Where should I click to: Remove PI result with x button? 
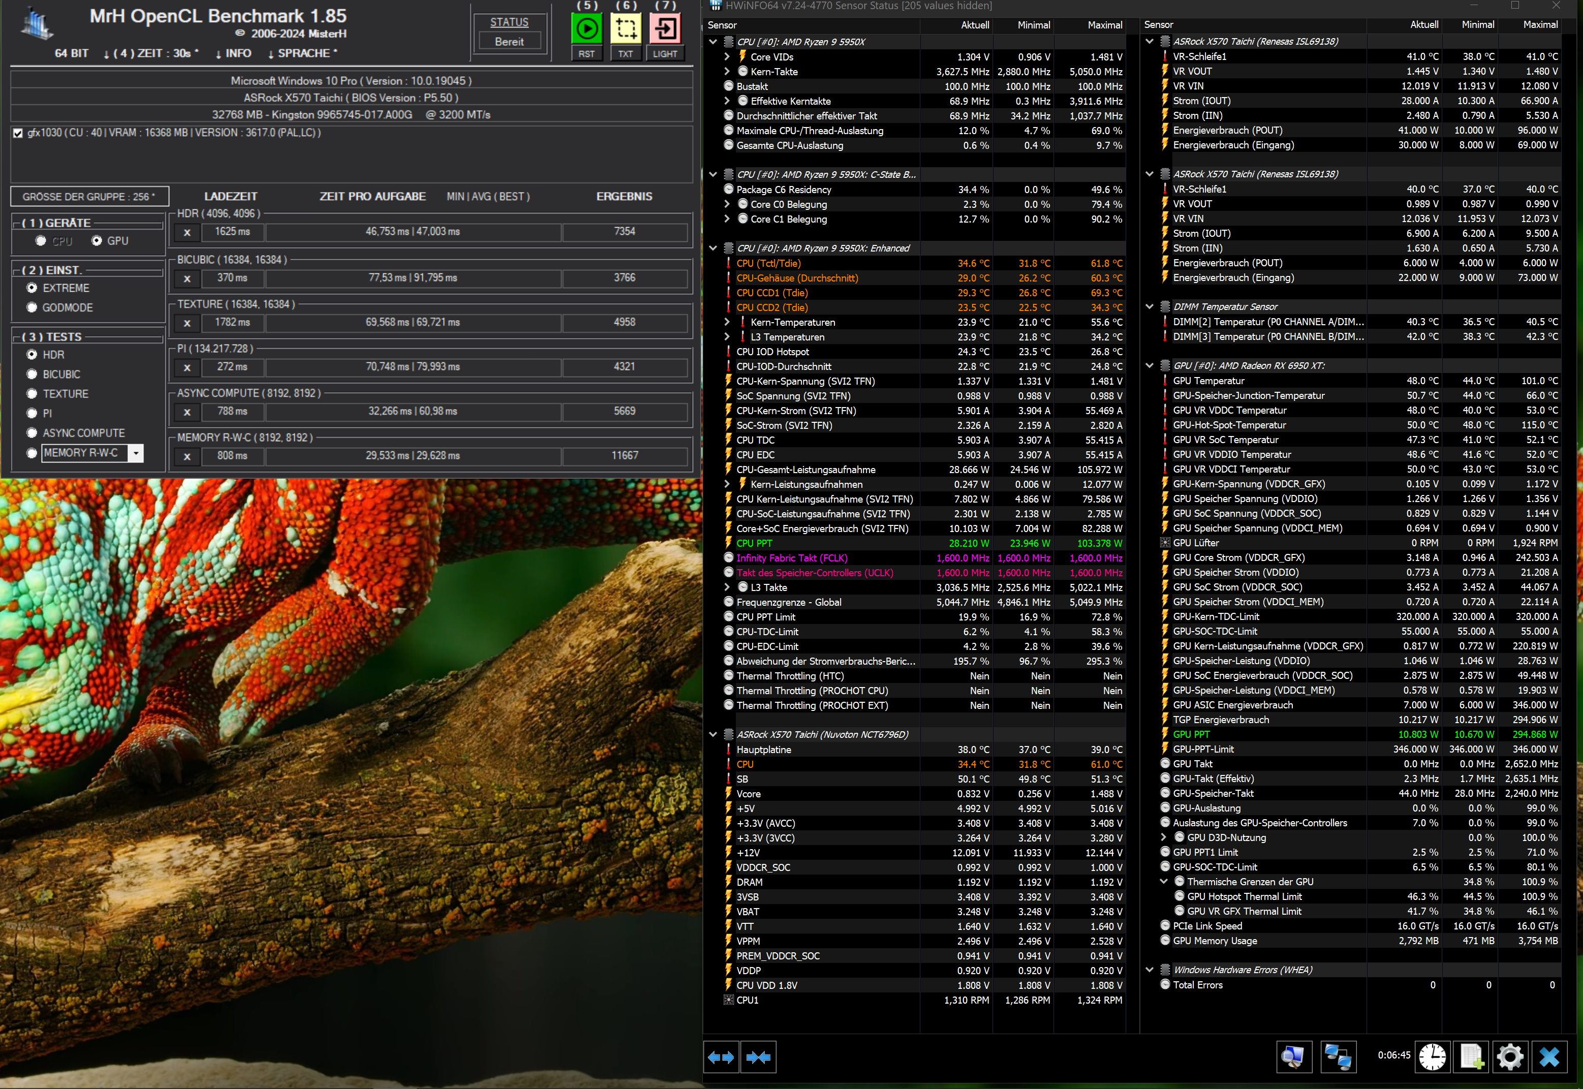point(187,368)
